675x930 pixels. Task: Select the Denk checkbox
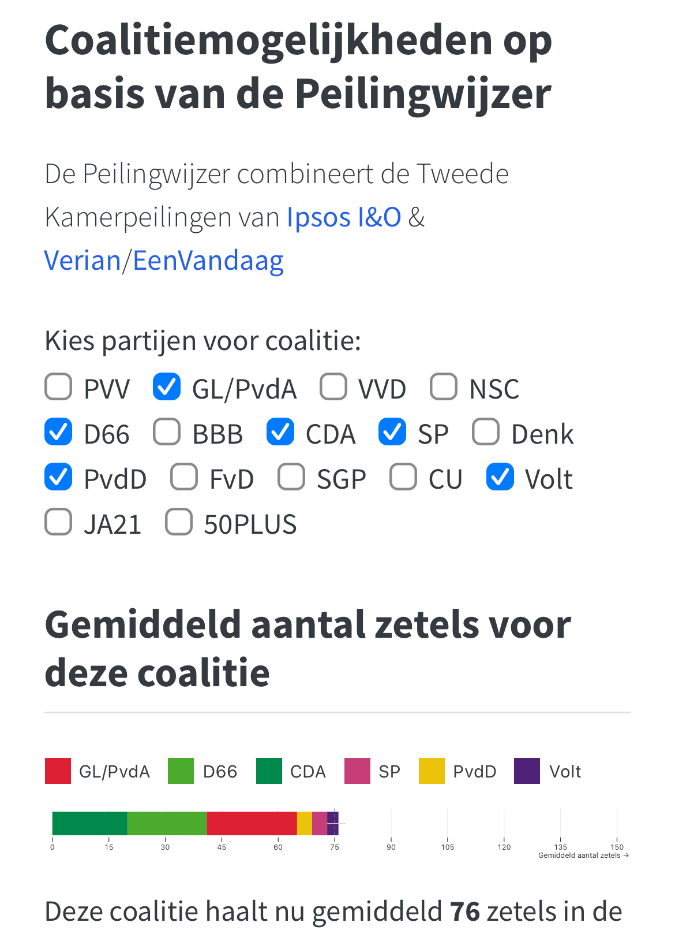(486, 432)
